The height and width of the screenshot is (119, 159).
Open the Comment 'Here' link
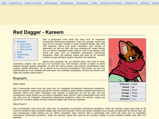[134, 99]
